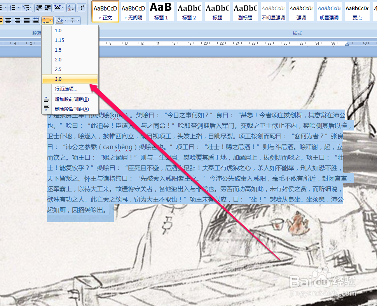This screenshot has height=306, width=377.
Task: Toggle center text alignment
Action: click(x=7, y=20)
